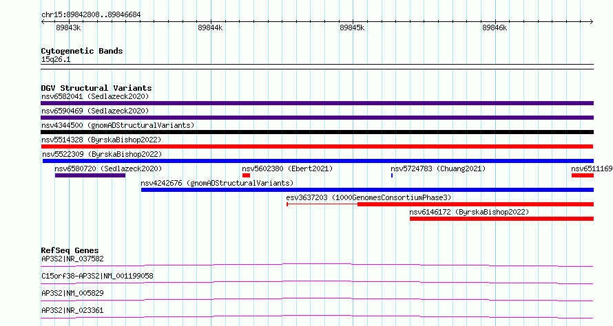Open nsv4344500 (gnomADStructuralVariants) label
The width and height of the screenshot is (613, 326).
[118, 125]
